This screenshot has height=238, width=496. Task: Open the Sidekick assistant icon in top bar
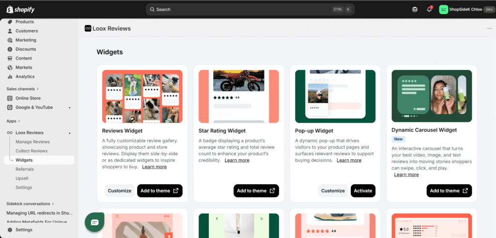click(x=415, y=10)
